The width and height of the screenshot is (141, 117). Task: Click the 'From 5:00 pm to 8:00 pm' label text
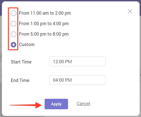click(44, 34)
